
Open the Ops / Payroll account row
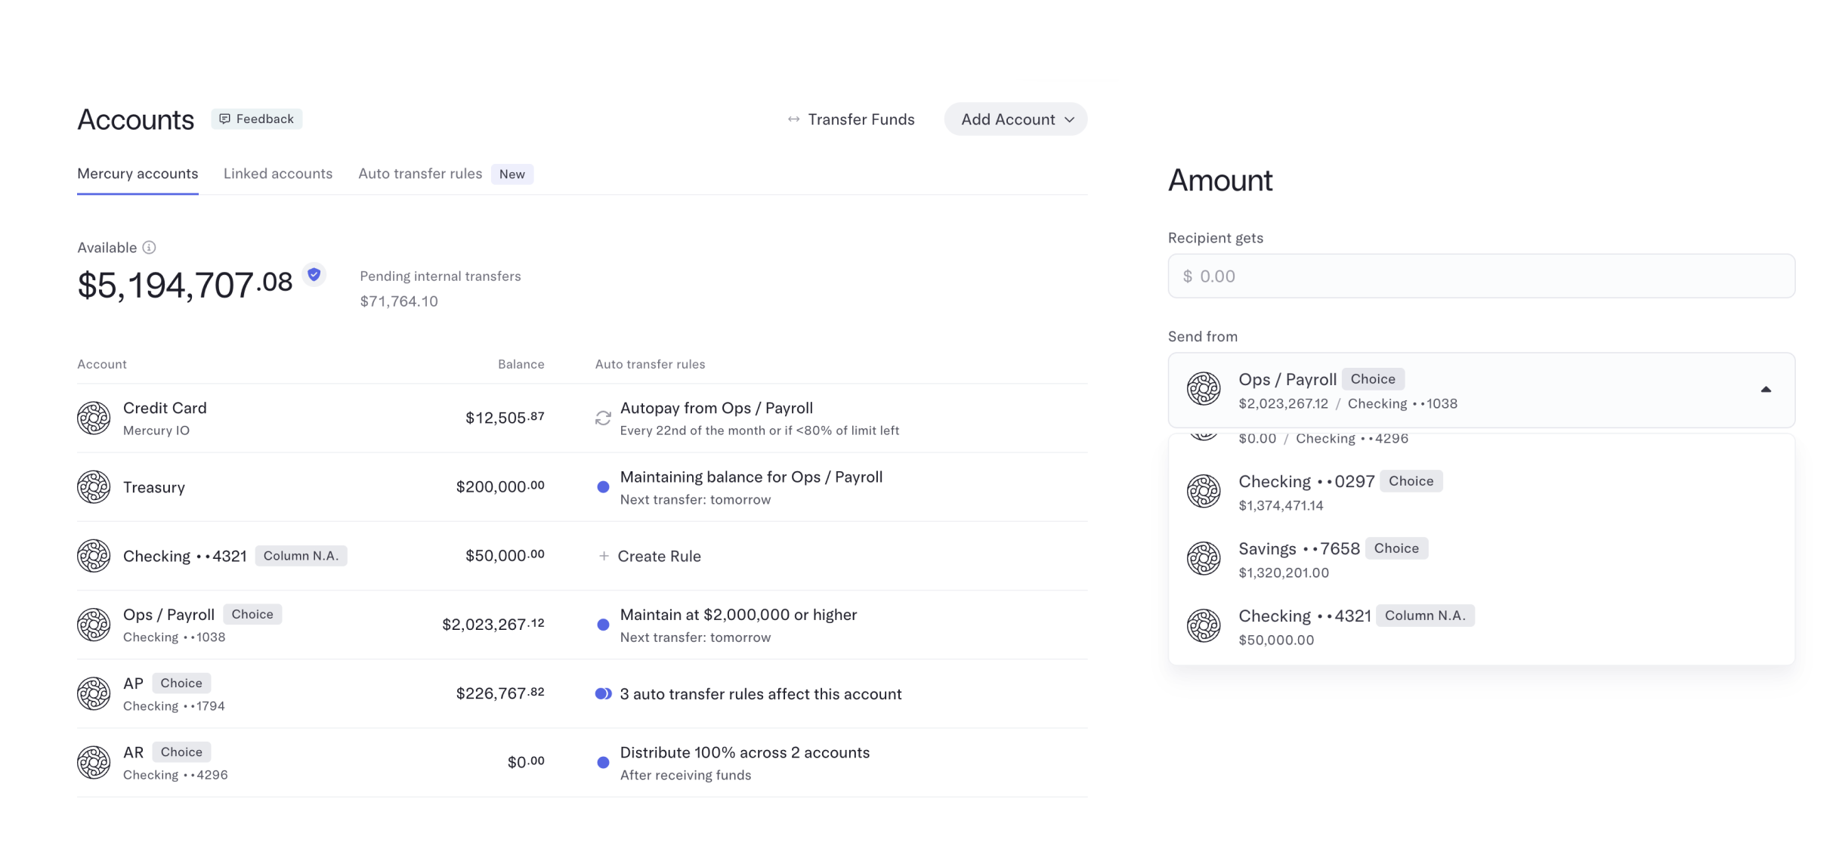(x=582, y=625)
